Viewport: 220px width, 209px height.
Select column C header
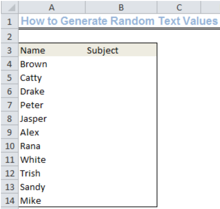(179, 7)
